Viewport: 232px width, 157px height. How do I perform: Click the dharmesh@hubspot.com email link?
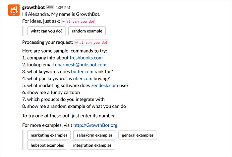pyautogui.click(x=81, y=65)
